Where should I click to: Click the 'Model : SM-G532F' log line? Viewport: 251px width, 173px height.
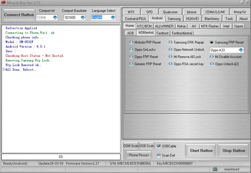coord(19,42)
